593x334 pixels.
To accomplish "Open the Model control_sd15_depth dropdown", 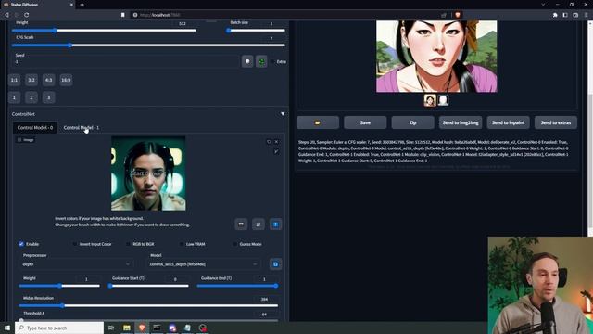I will (x=204, y=263).
